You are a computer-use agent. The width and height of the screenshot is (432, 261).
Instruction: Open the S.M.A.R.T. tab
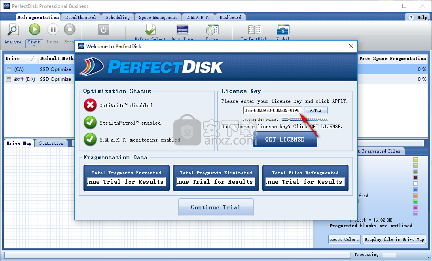tap(198, 17)
